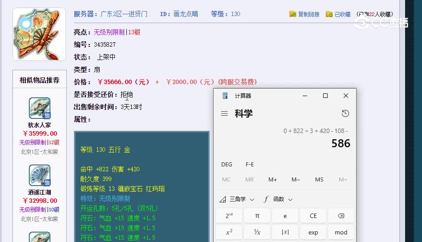Screen dimensions: 422x242
Task: Click the price ¥32998.00 in recommendations
Action: [x=40, y=201]
